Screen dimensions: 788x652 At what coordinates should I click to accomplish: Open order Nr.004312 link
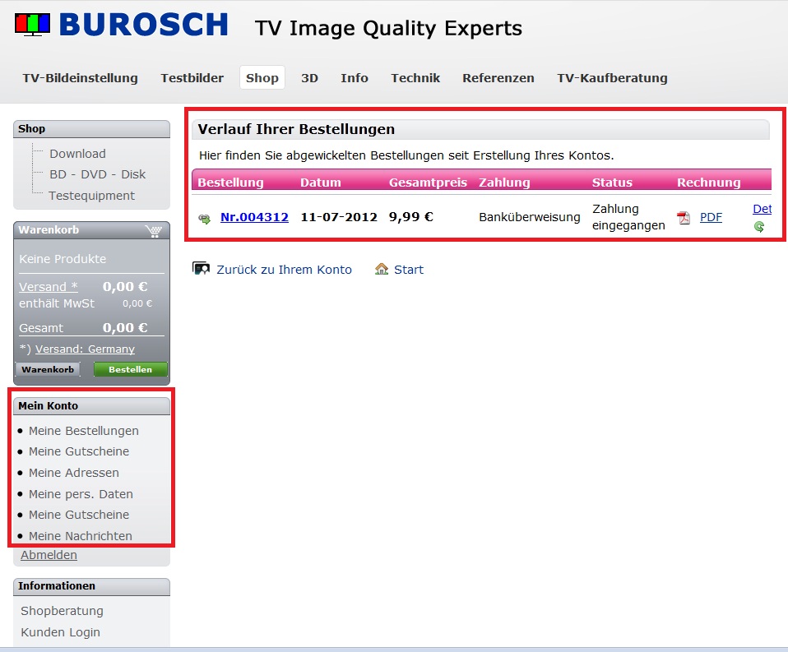[254, 218]
